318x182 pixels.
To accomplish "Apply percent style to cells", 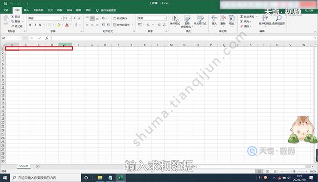I will click(x=148, y=25).
